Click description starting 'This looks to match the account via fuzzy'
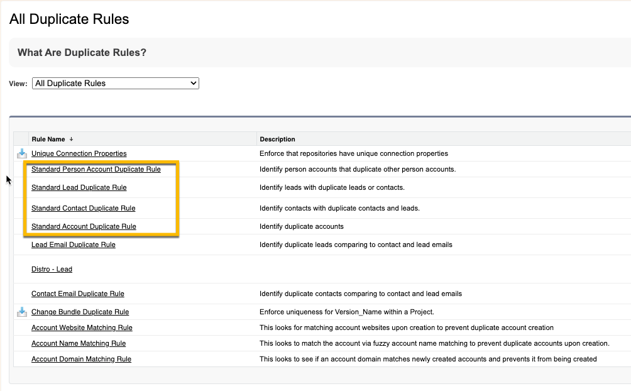The width and height of the screenshot is (631, 391). tap(435, 343)
